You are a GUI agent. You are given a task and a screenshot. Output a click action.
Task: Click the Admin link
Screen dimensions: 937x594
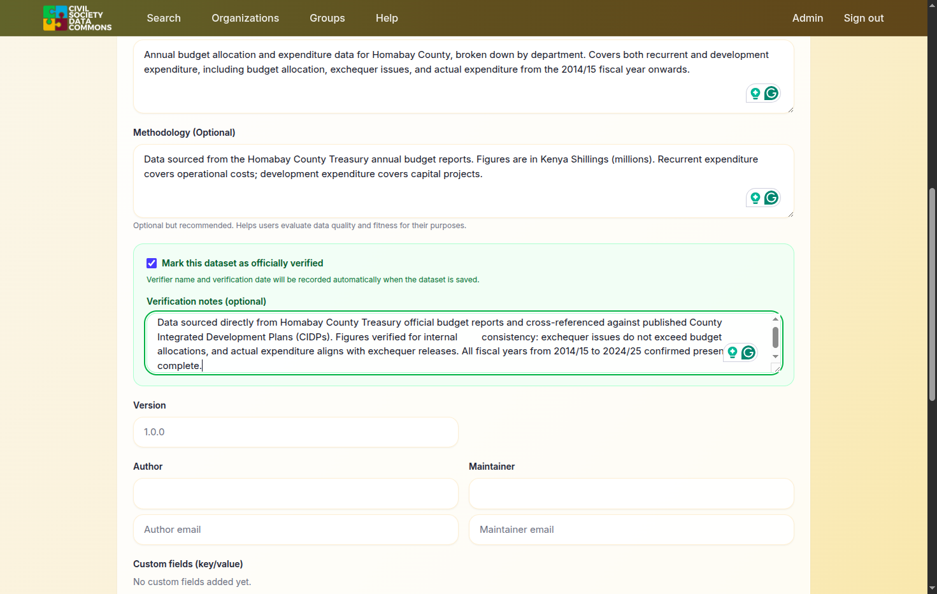click(808, 18)
